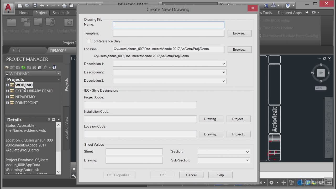Expand the POINT2POINT project tree node
This screenshot has width=336, height=189.
coord(7,103)
